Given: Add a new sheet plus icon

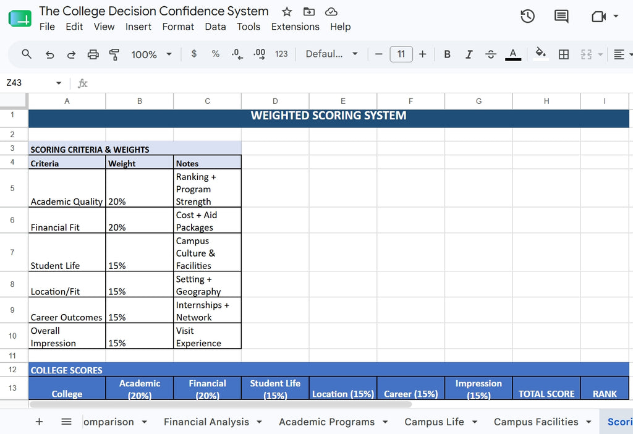Looking at the screenshot, I should pos(39,422).
